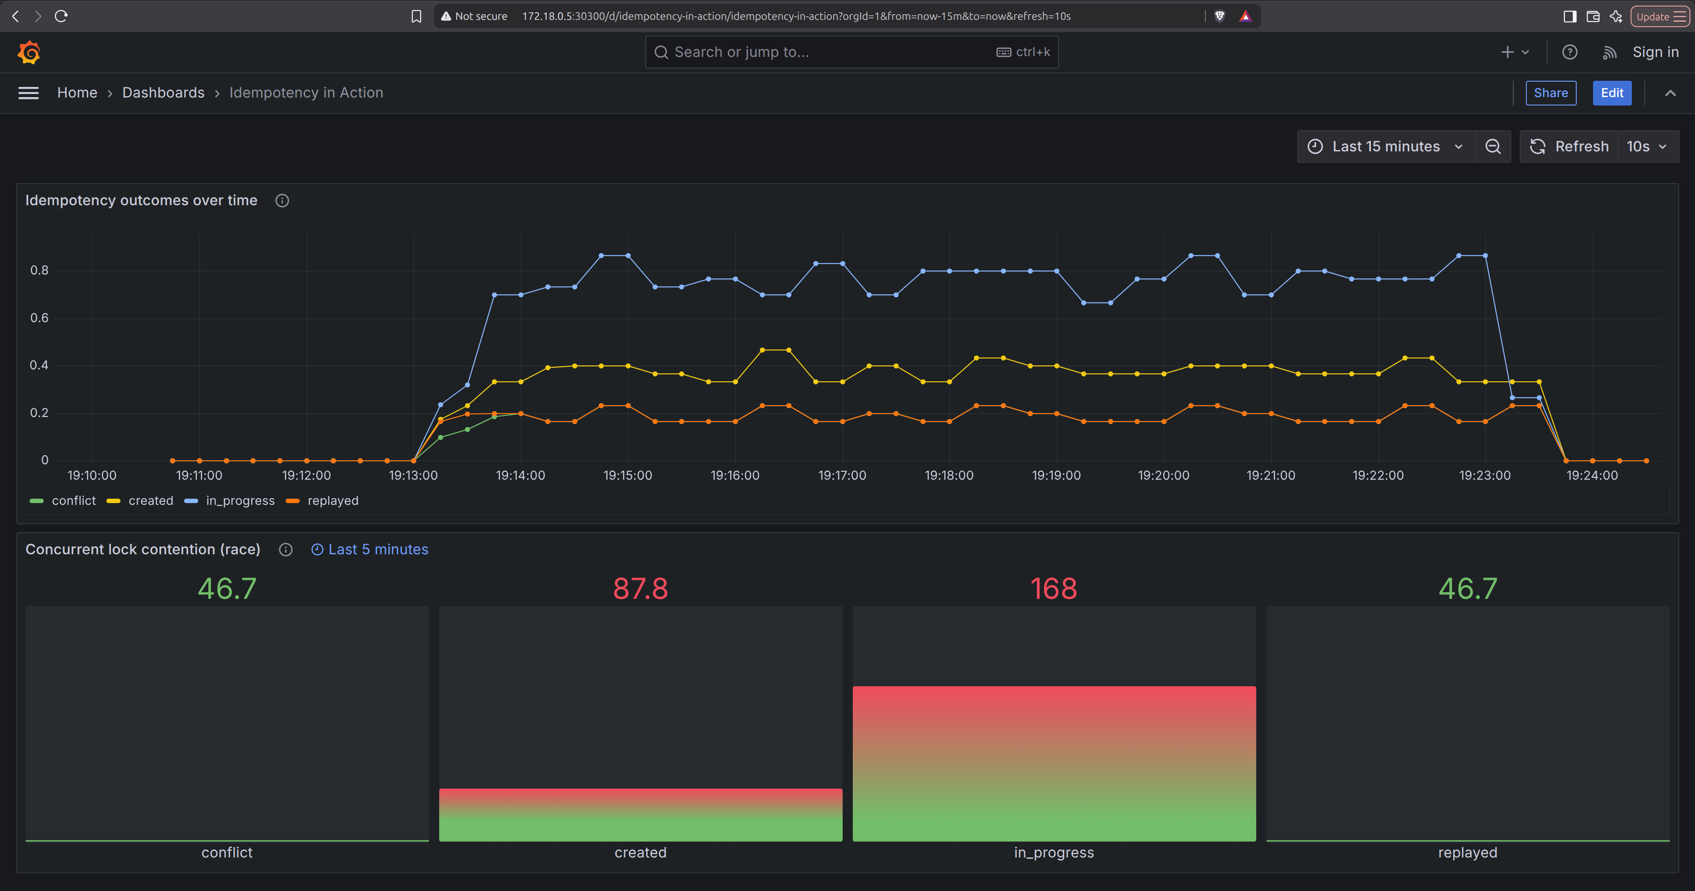Click the 168 value above in_progress

coord(1054,589)
